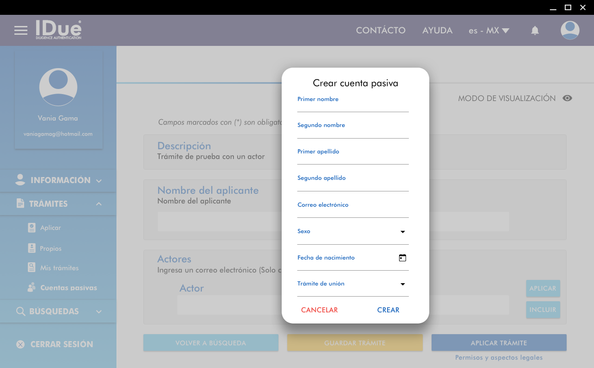Click the Correo electrónico input field
Image resolution: width=594 pixels, height=368 pixels.
click(x=353, y=212)
